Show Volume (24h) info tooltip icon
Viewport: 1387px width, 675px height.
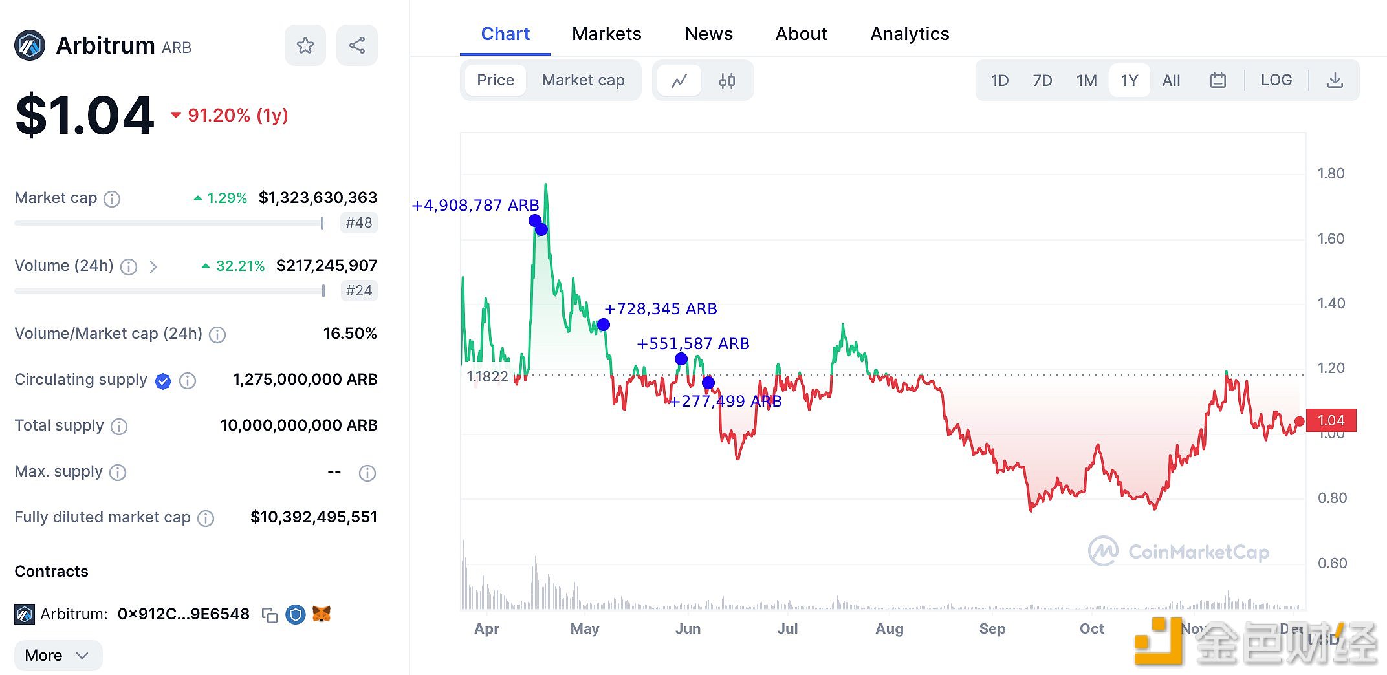129,266
